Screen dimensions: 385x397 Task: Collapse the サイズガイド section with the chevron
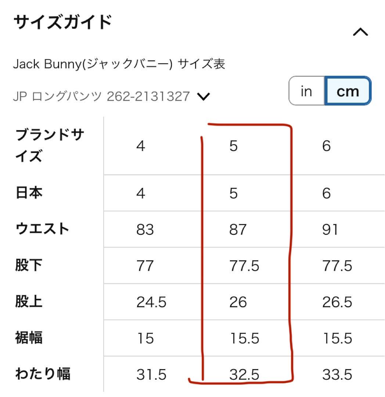360,32
